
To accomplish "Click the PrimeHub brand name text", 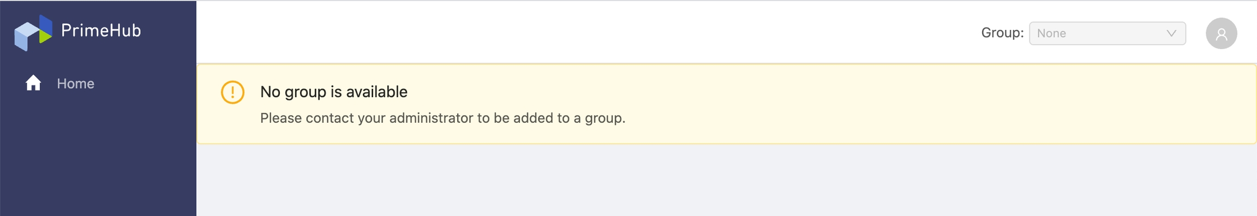I will pyautogui.click(x=101, y=31).
